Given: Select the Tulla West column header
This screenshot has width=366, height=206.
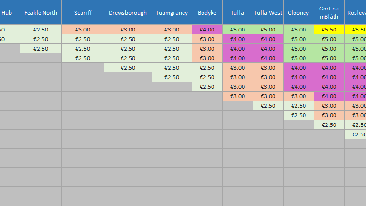Looking at the screenshot, I should [268, 12].
